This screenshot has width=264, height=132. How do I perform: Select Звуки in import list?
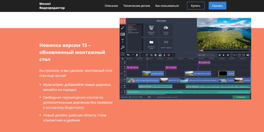pyautogui.click(x=130, y=26)
